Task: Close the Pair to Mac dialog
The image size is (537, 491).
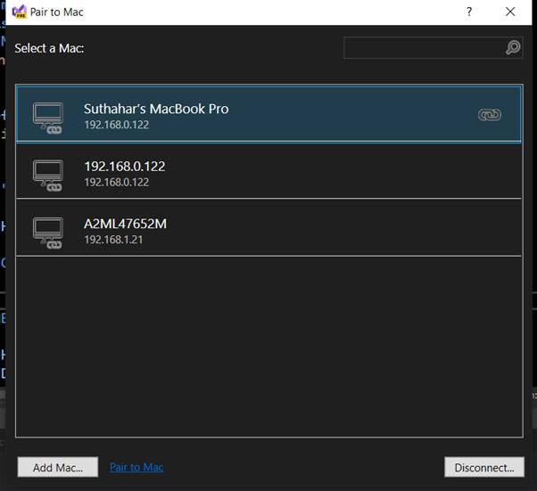Action: [x=510, y=12]
